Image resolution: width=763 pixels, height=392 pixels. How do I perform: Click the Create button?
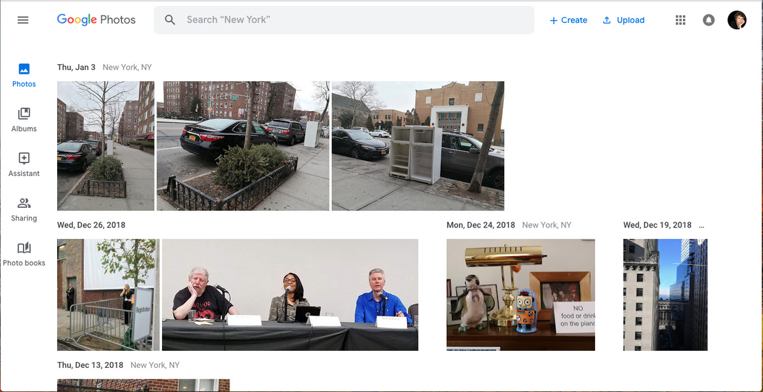[x=568, y=20]
